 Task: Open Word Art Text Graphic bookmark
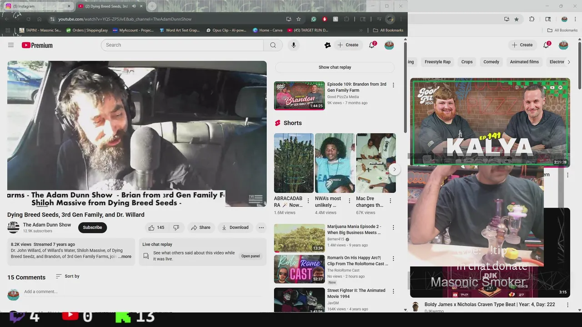click(x=180, y=30)
